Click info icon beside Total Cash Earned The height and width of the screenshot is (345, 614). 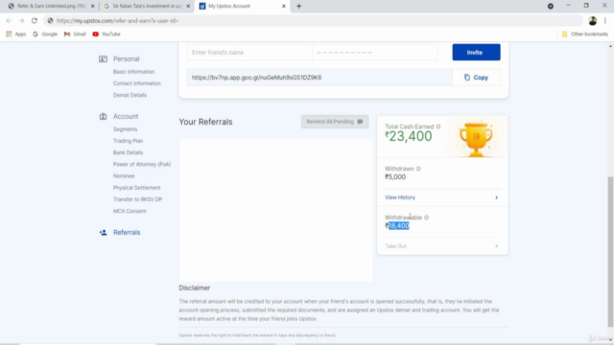(x=438, y=126)
